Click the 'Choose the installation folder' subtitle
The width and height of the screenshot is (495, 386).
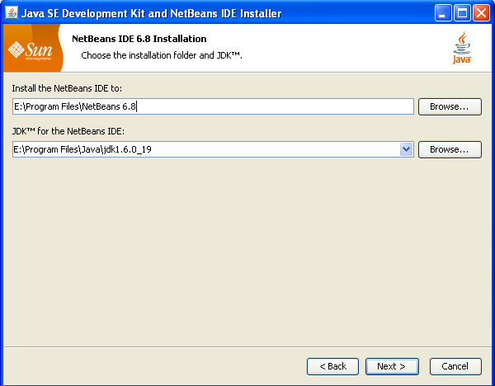coord(161,54)
